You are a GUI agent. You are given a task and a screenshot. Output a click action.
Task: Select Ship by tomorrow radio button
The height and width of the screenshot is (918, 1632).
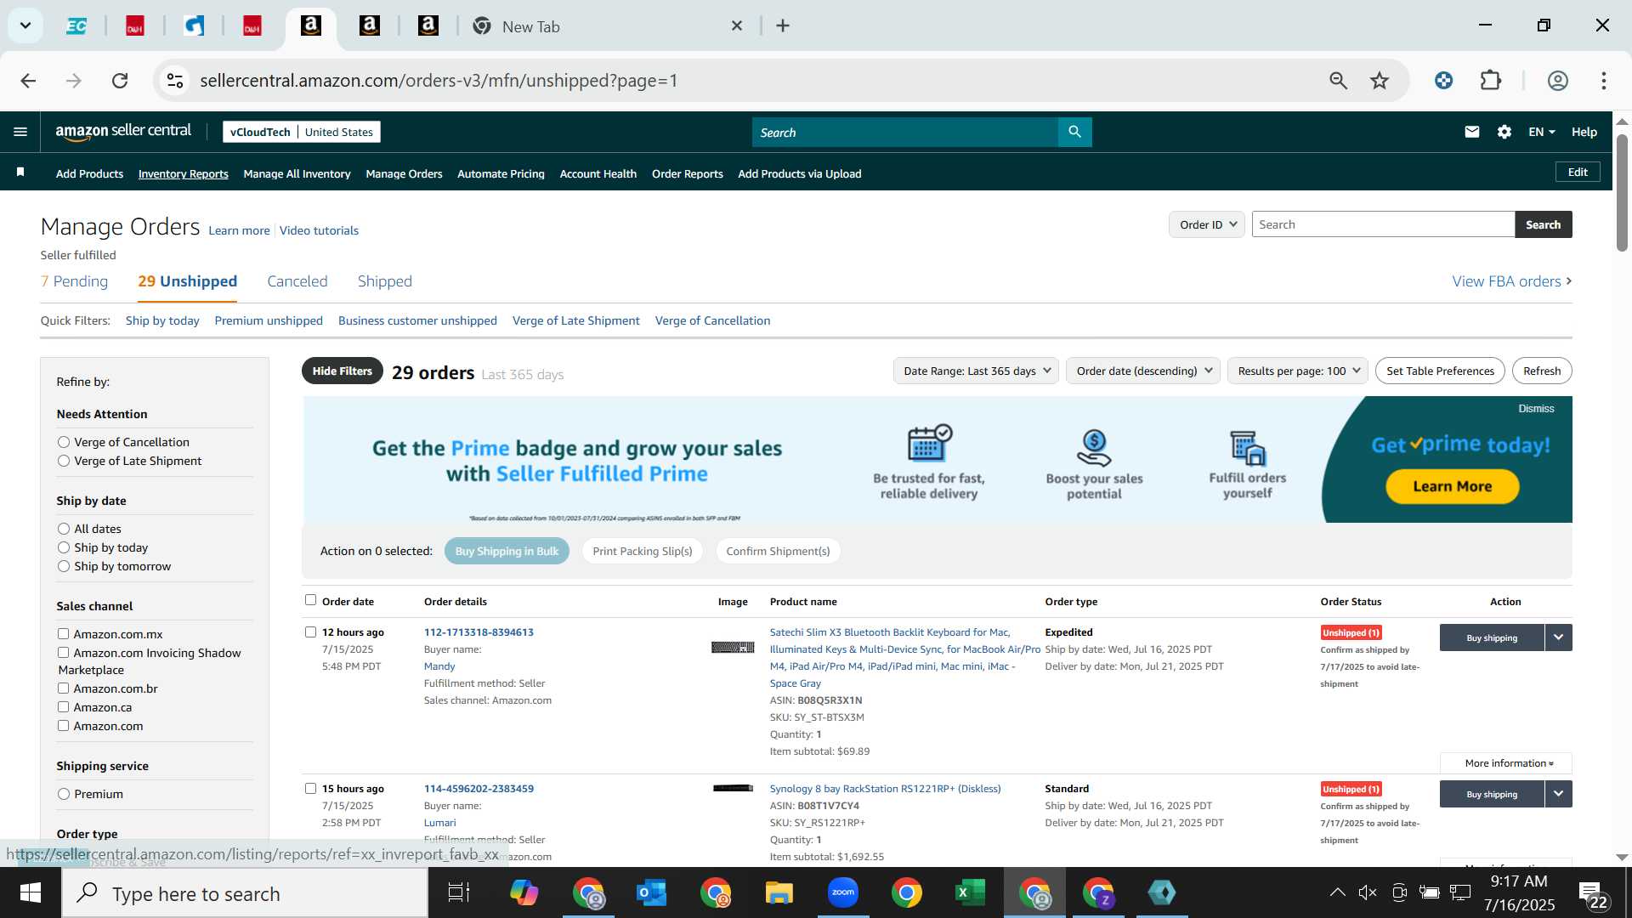click(64, 566)
